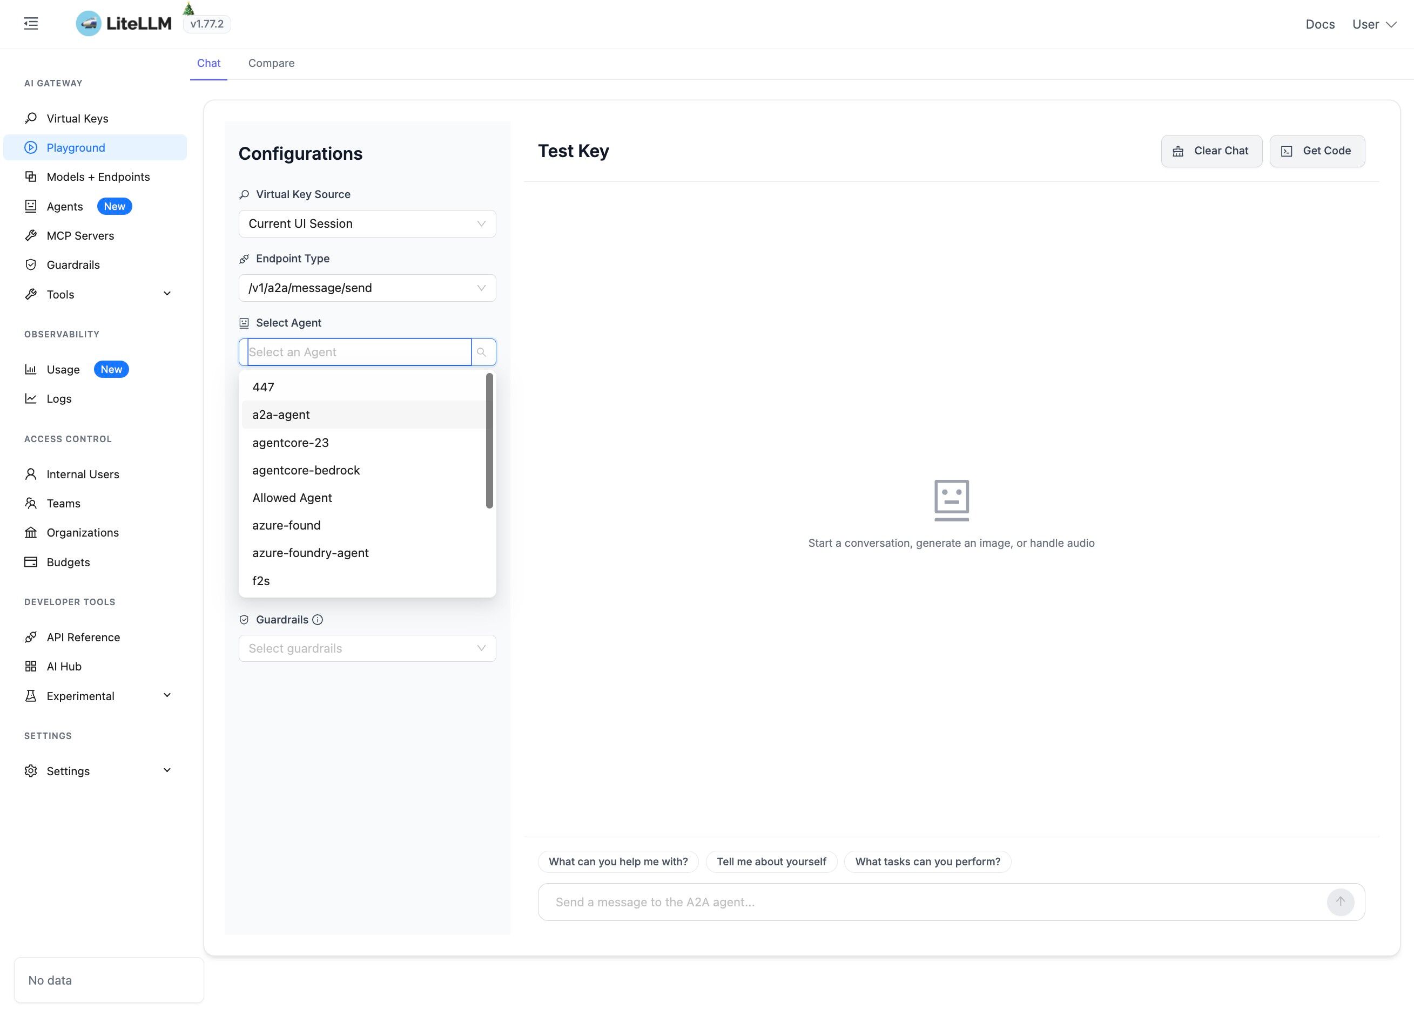Click the LiteLLM logo icon

point(89,24)
